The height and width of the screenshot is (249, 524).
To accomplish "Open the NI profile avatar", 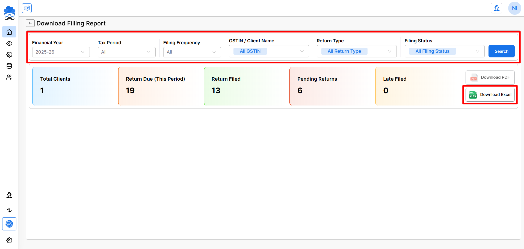I will coord(514,8).
